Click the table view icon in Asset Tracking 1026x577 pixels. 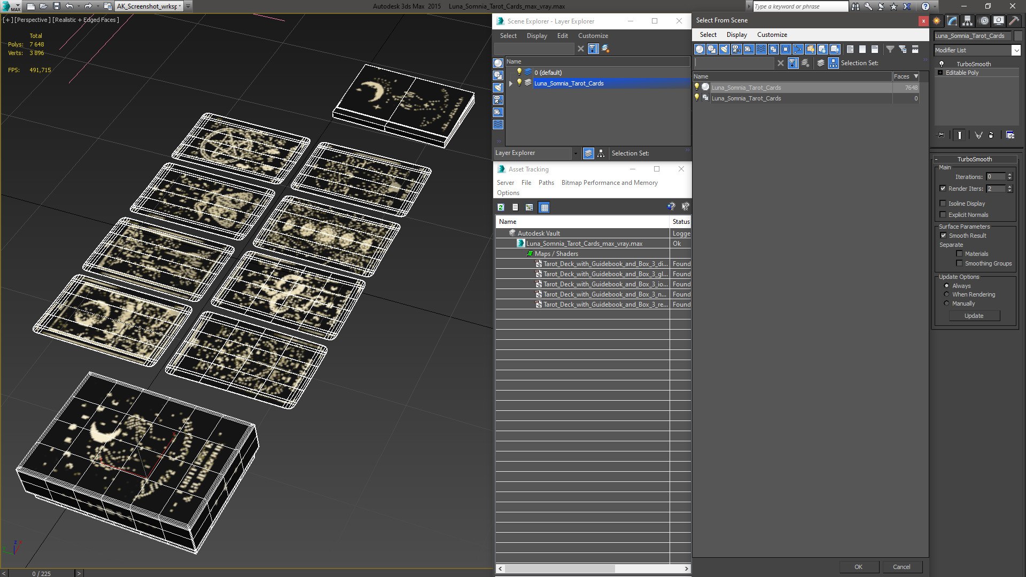click(x=544, y=207)
